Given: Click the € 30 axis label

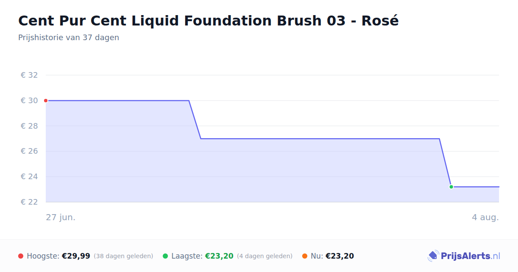Looking at the screenshot, I should 29,101.
